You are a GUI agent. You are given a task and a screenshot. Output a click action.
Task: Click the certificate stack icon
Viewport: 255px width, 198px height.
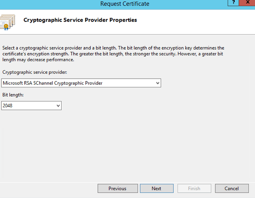7,22
